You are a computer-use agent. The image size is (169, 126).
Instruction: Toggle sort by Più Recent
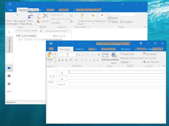(59, 36)
